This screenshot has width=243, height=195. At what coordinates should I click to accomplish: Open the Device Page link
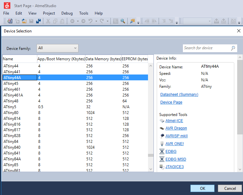171,102
